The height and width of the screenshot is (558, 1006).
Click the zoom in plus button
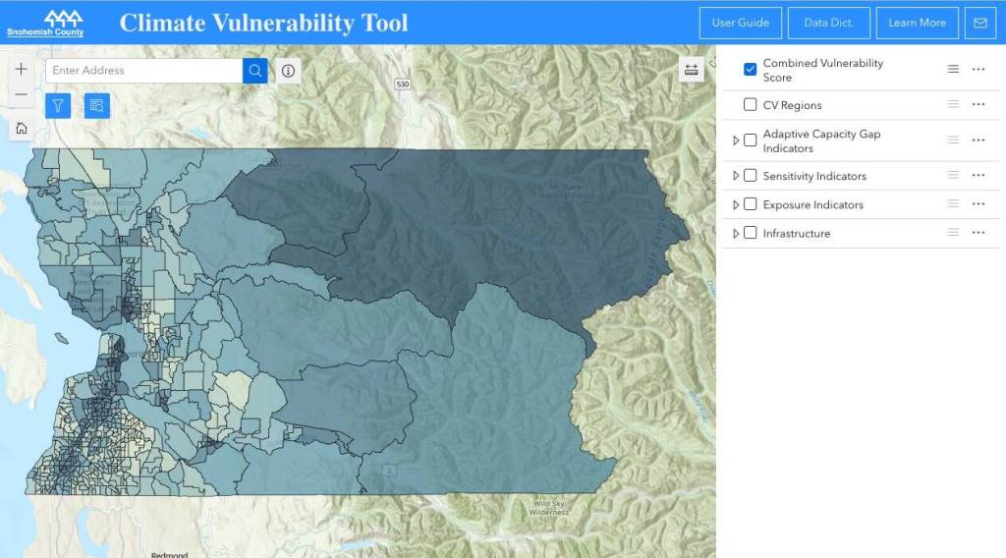(x=22, y=70)
